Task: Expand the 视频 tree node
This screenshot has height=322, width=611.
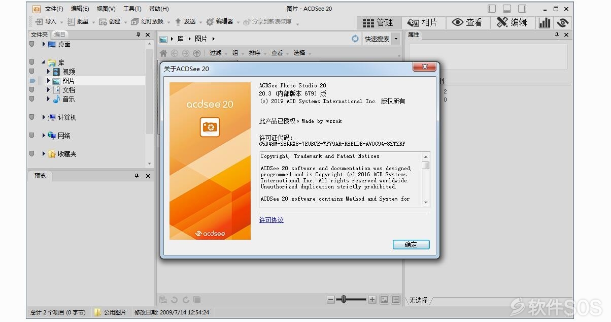Action: 49,72
